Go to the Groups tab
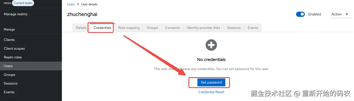 tap(152, 28)
